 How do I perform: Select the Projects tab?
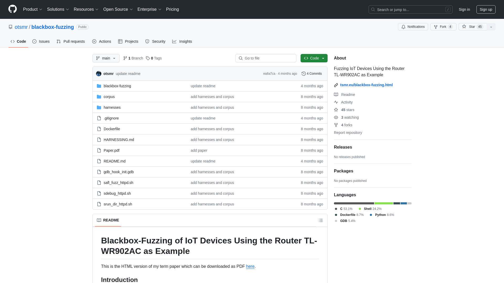pyautogui.click(x=128, y=41)
